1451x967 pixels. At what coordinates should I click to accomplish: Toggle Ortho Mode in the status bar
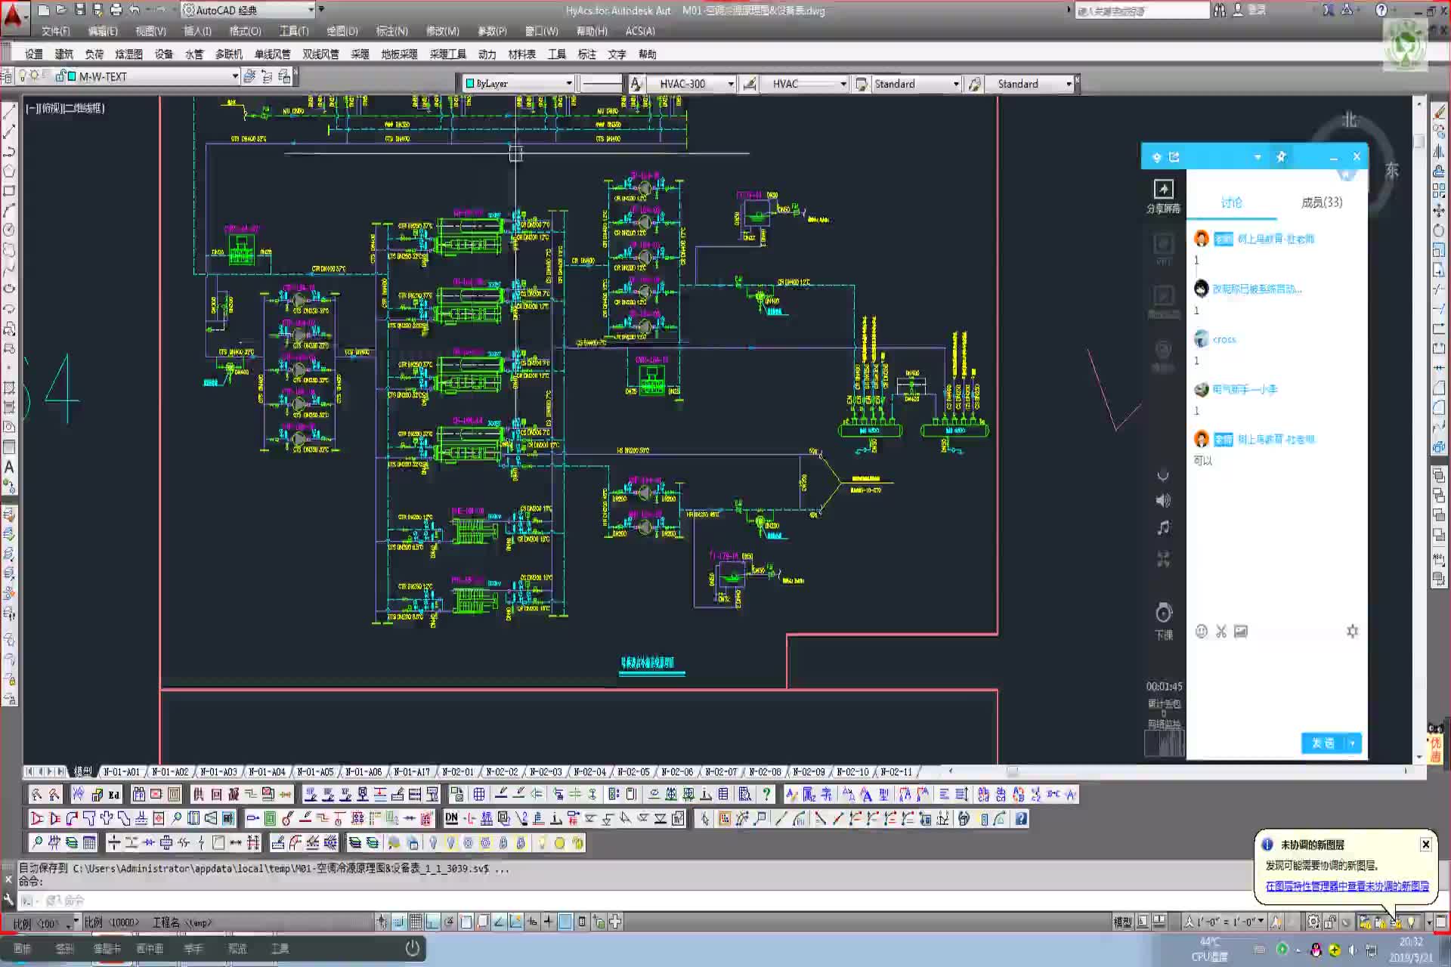pyautogui.click(x=432, y=922)
